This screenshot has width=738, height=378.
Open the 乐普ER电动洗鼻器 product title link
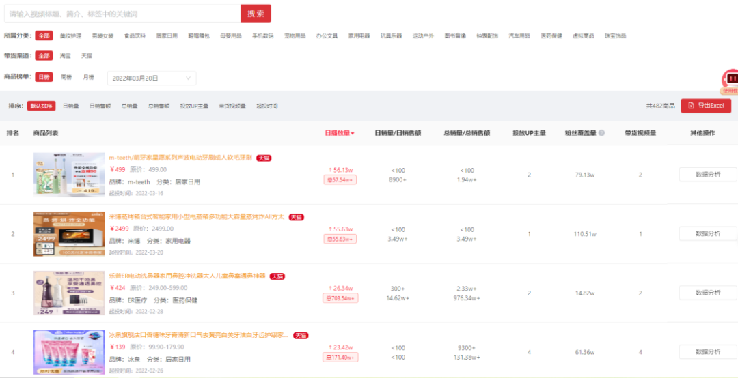click(x=187, y=276)
